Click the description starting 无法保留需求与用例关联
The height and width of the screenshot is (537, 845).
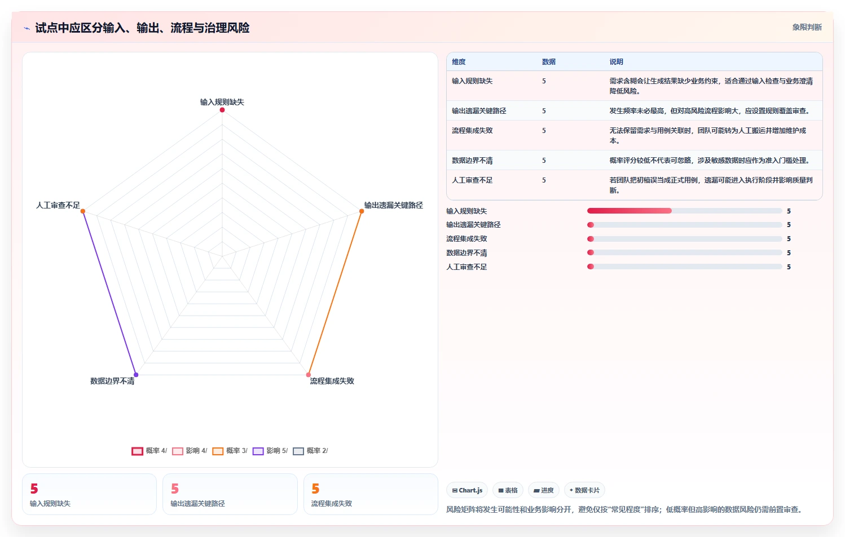(x=708, y=136)
